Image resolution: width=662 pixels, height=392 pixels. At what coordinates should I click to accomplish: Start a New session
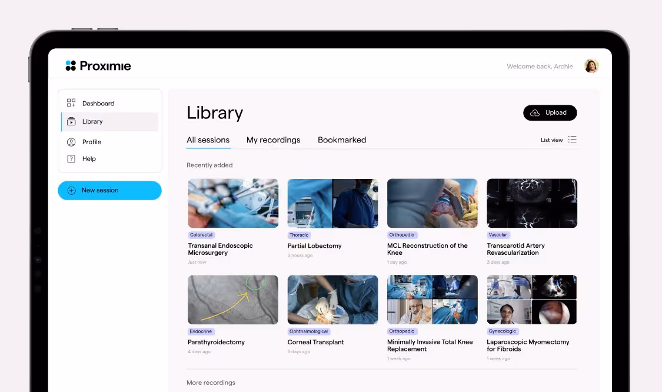point(110,191)
